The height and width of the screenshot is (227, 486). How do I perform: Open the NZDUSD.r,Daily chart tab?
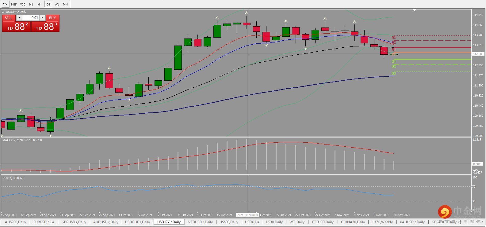pyautogui.click(x=200, y=222)
